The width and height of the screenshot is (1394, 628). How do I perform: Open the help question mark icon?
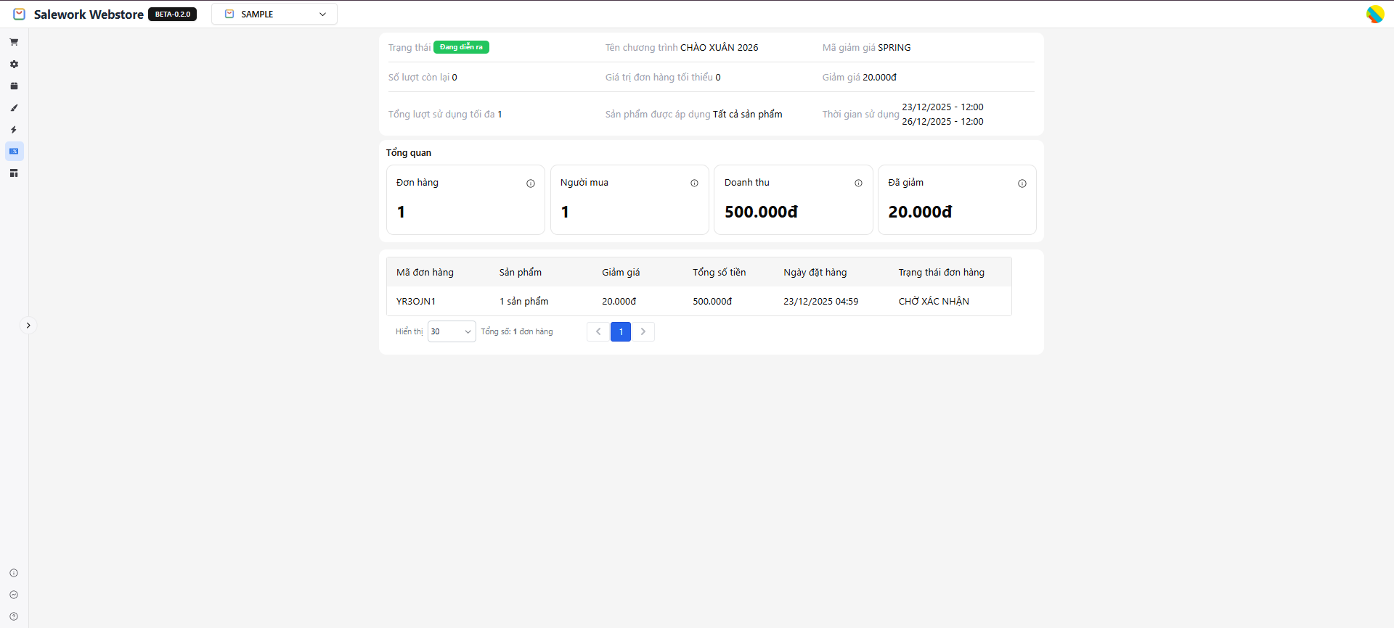pyautogui.click(x=14, y=616)
